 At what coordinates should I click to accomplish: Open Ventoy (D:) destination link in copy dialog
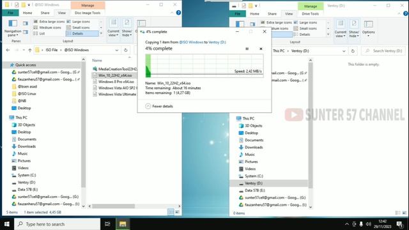[x=217, y=42]
